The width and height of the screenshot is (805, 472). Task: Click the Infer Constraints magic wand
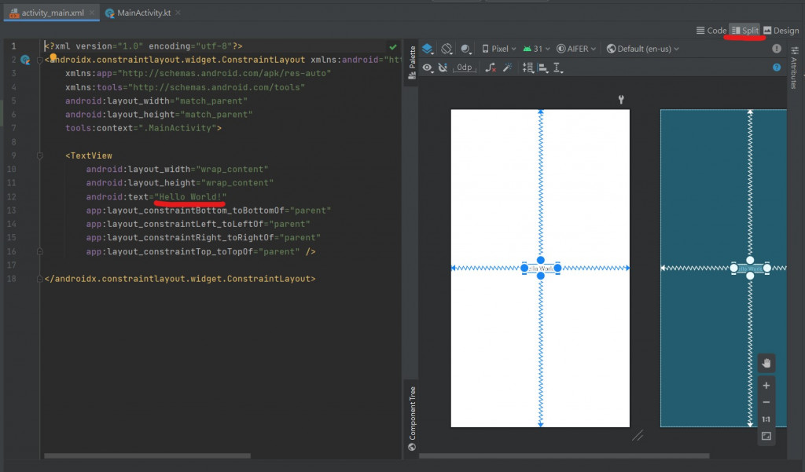point(507,68)
